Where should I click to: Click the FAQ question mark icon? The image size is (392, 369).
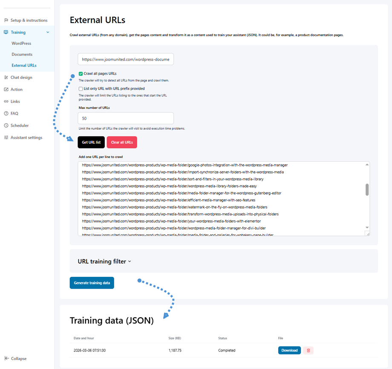[x=6, y=113]
